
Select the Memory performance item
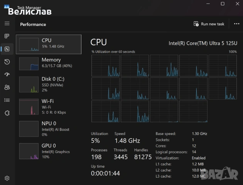click(x=49, y=64)
